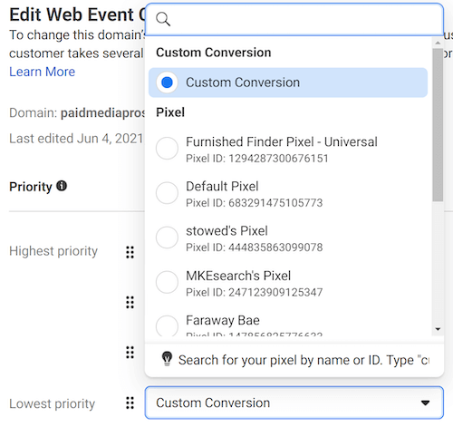The image size is (453, 427).
Task: Click the 'Search for your pixel' tip text
Action: (x=304, y=360)
